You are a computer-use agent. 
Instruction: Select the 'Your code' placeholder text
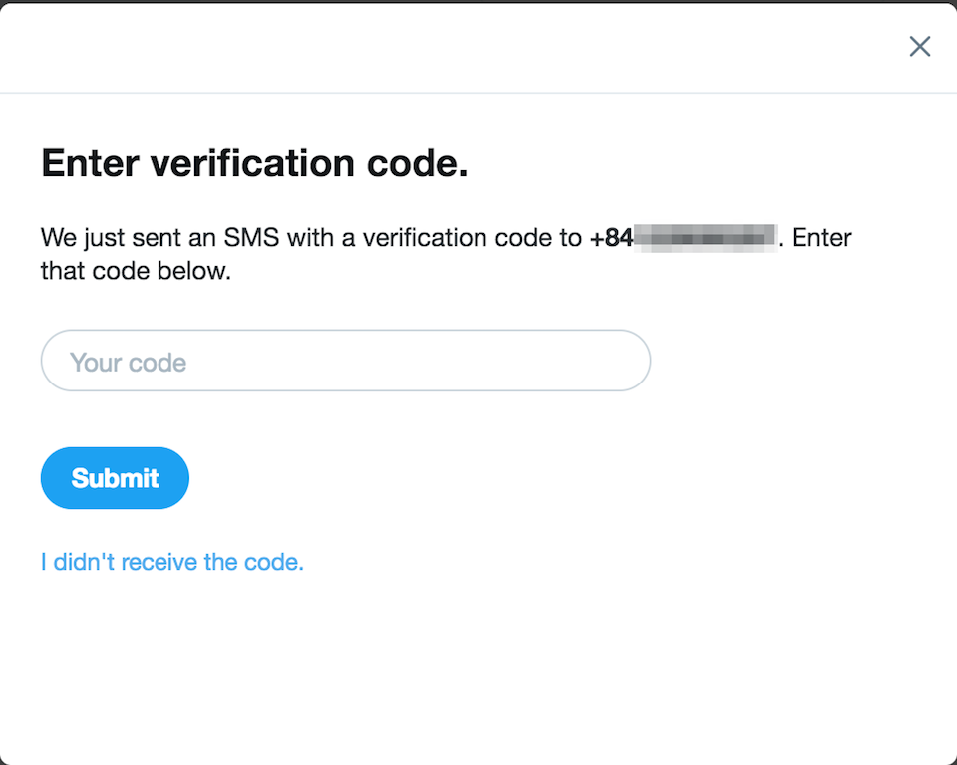[129, 363]
